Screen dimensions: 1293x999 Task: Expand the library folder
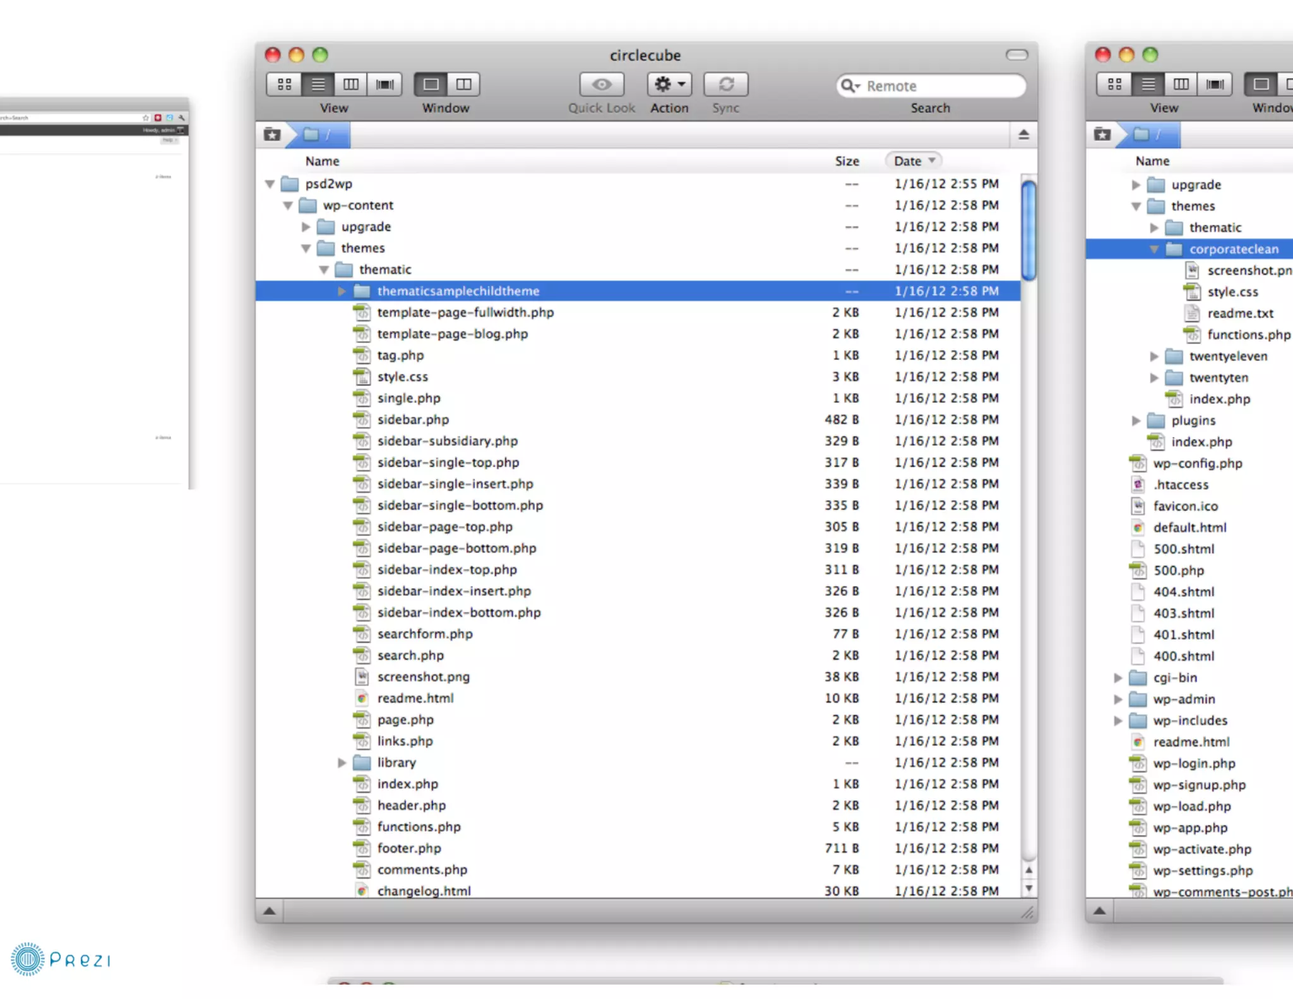(x=342, y=763)
